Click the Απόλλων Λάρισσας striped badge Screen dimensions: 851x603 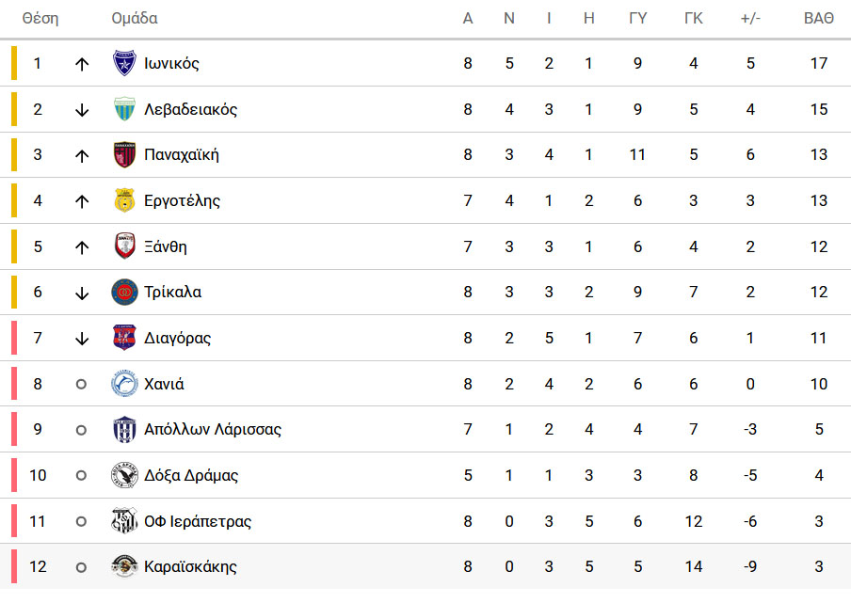(124, 430)
